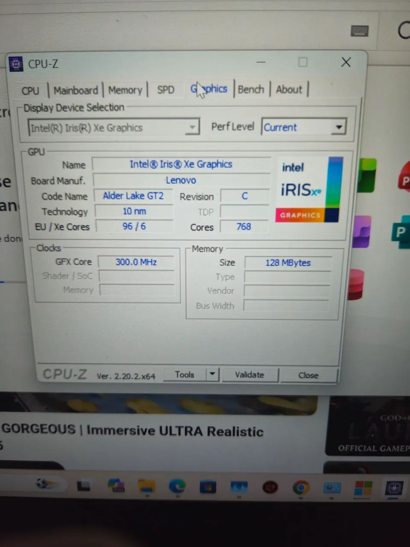410x547 pixels.
Task: Close the CPU-Z window with X
Action: click(346, 62)
